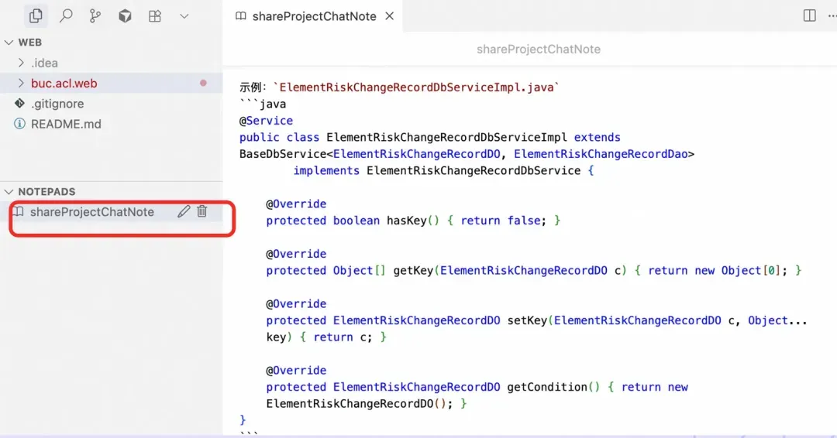Click ElementRiskChangeRecordDbServiceImpl.java inline code
The width and height of the screenshot is (837, 438).
[416, 87]
